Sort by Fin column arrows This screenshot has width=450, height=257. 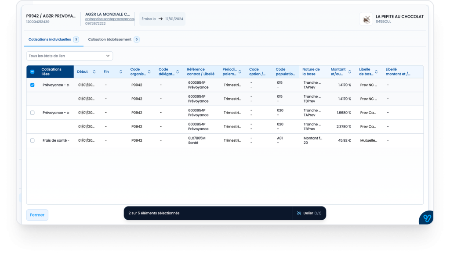(121, 71)
